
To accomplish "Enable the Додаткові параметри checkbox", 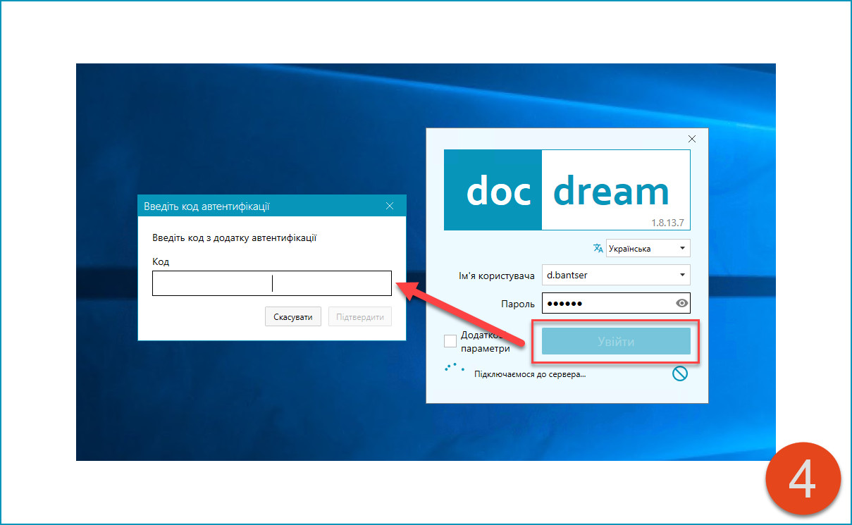I will pos(450,341).
